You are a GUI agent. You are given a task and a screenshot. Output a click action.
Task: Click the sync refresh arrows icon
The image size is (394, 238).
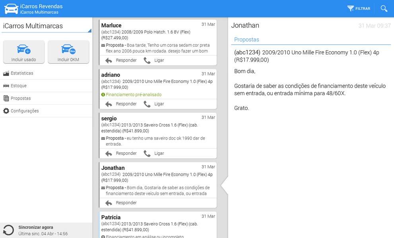pyautogui.click(x=8, y=230)
